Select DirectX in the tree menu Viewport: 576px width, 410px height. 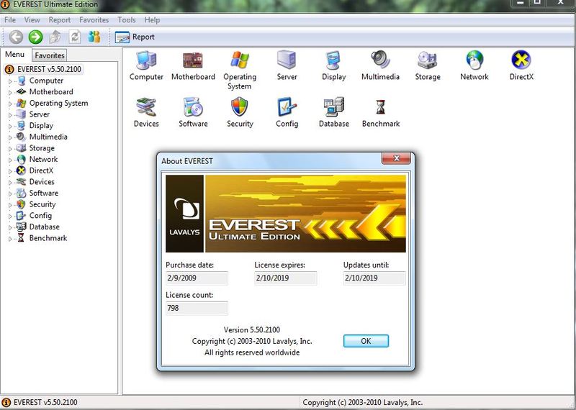coord(41,170)
